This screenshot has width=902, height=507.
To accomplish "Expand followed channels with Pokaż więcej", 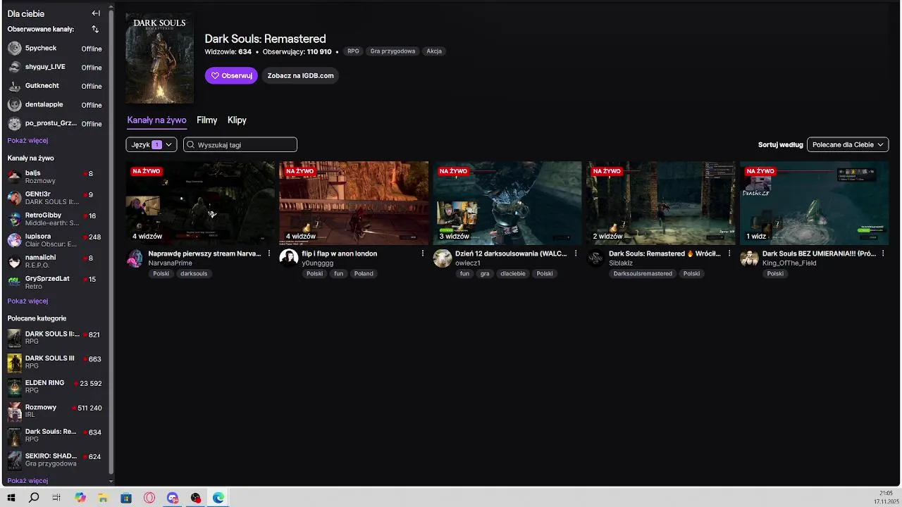I will click(x=28, y=141).
